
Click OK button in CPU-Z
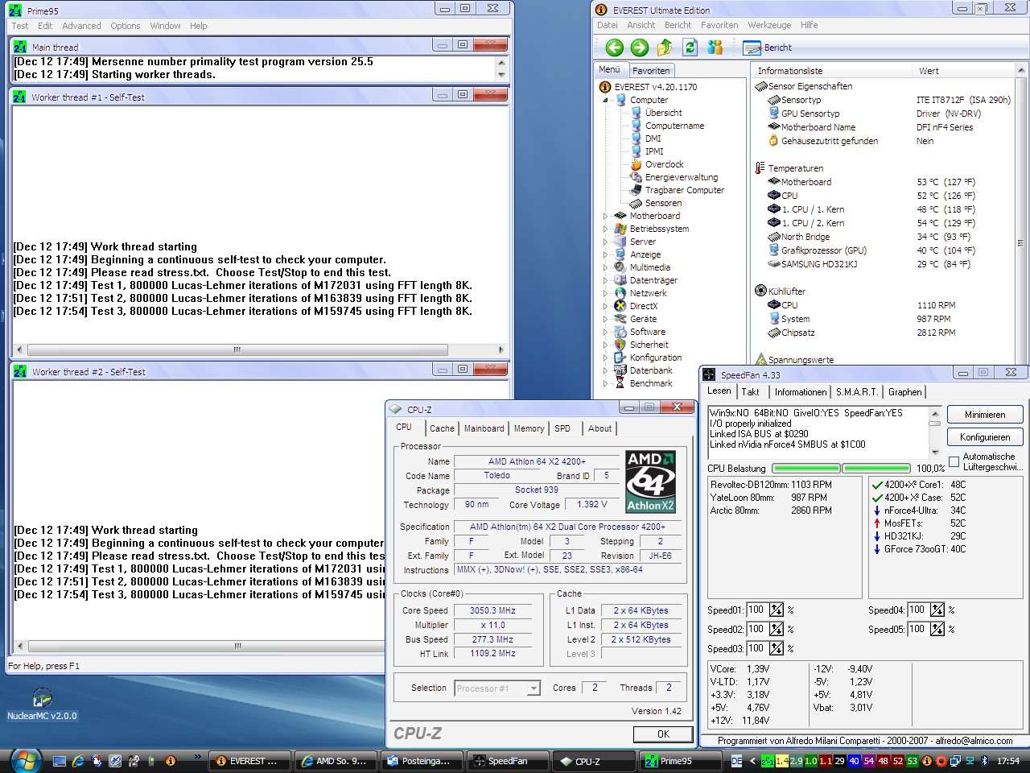coord(663,734)
